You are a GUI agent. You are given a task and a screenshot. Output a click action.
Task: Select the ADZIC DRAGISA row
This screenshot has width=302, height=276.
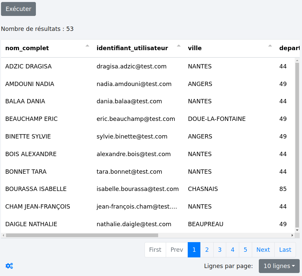(x=29, y=66)
